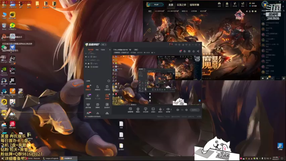The image size is (286, 161).
Task: Add a camera source in streaming toolbar
Action: 138,110
